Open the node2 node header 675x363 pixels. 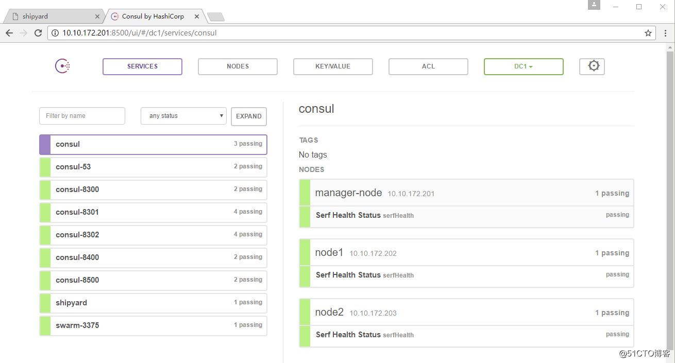click(x=466, y=313)
